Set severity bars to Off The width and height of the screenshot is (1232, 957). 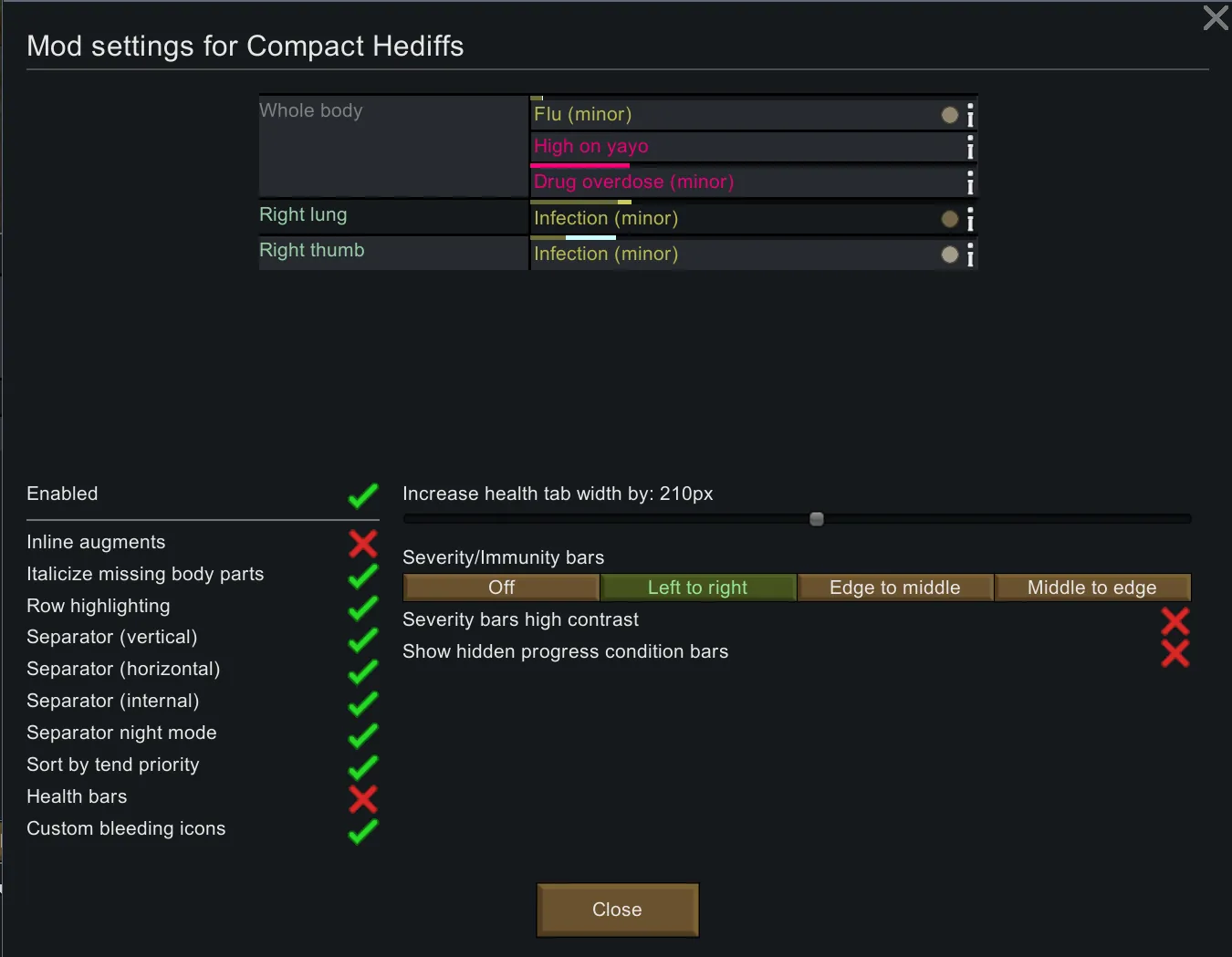point(501,588)
